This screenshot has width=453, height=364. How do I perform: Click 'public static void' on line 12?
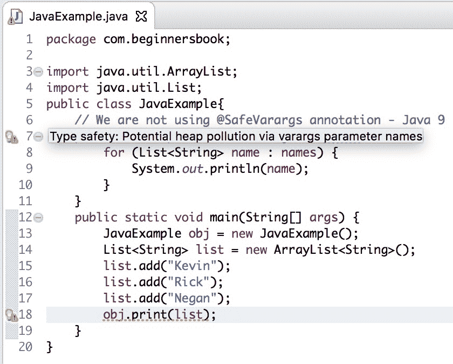pyautogui.click(x=139, y=218)
